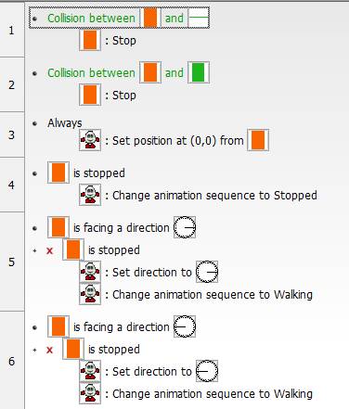Toggle the red X negation in event 5
Screen dimensions: 349x409
(x=49, y=250)
